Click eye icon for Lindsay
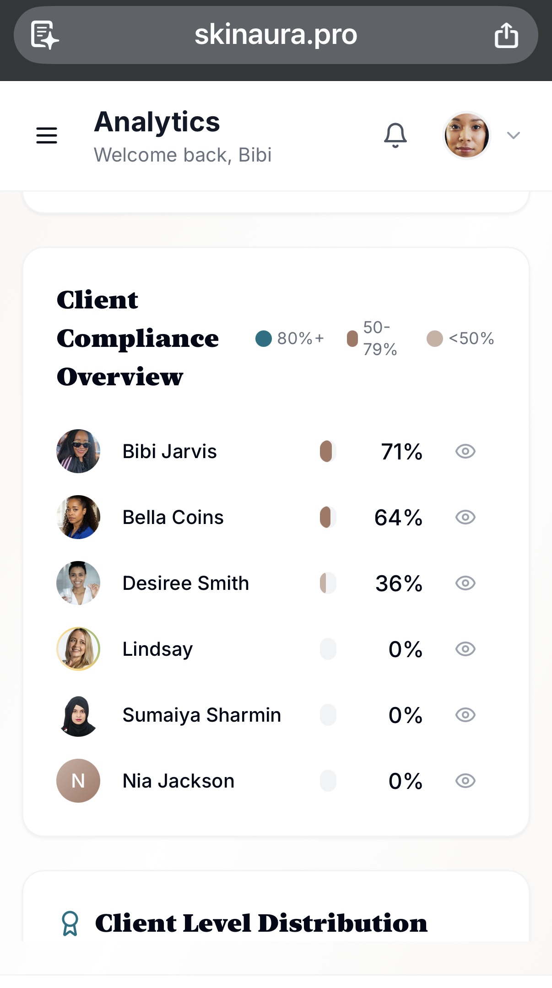Viewport: 552px width, 988px height. [x=465, y=649]
